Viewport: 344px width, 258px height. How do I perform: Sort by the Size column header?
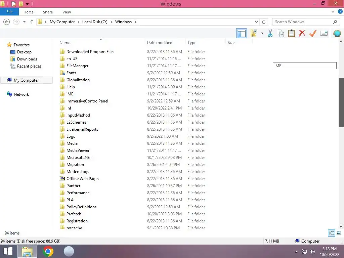(x=231, y=43)
